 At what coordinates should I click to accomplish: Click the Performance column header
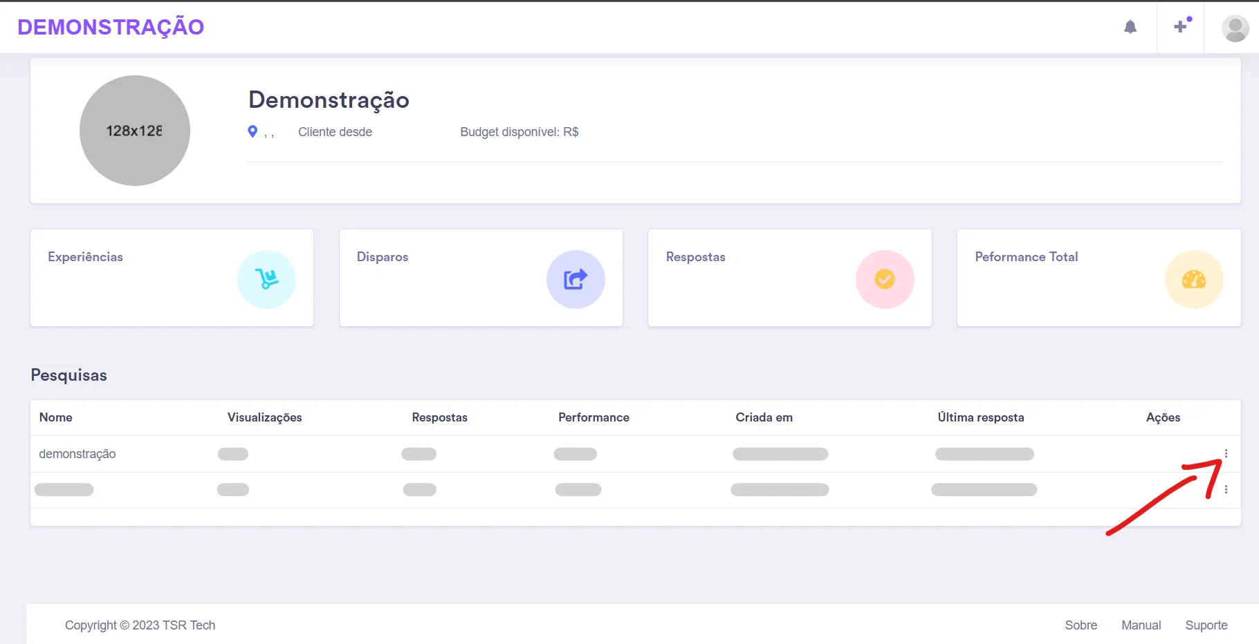(x=594, y=417)
